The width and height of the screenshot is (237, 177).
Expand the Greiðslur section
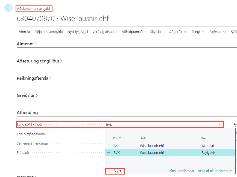[x=27, y=95]
